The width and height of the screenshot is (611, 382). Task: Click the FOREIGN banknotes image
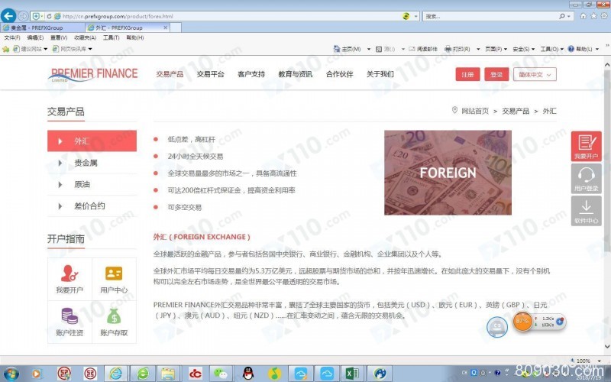(448, 173)
